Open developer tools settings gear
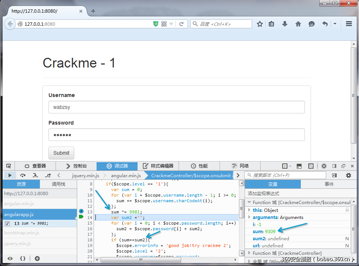 click(x=324, y=166)
